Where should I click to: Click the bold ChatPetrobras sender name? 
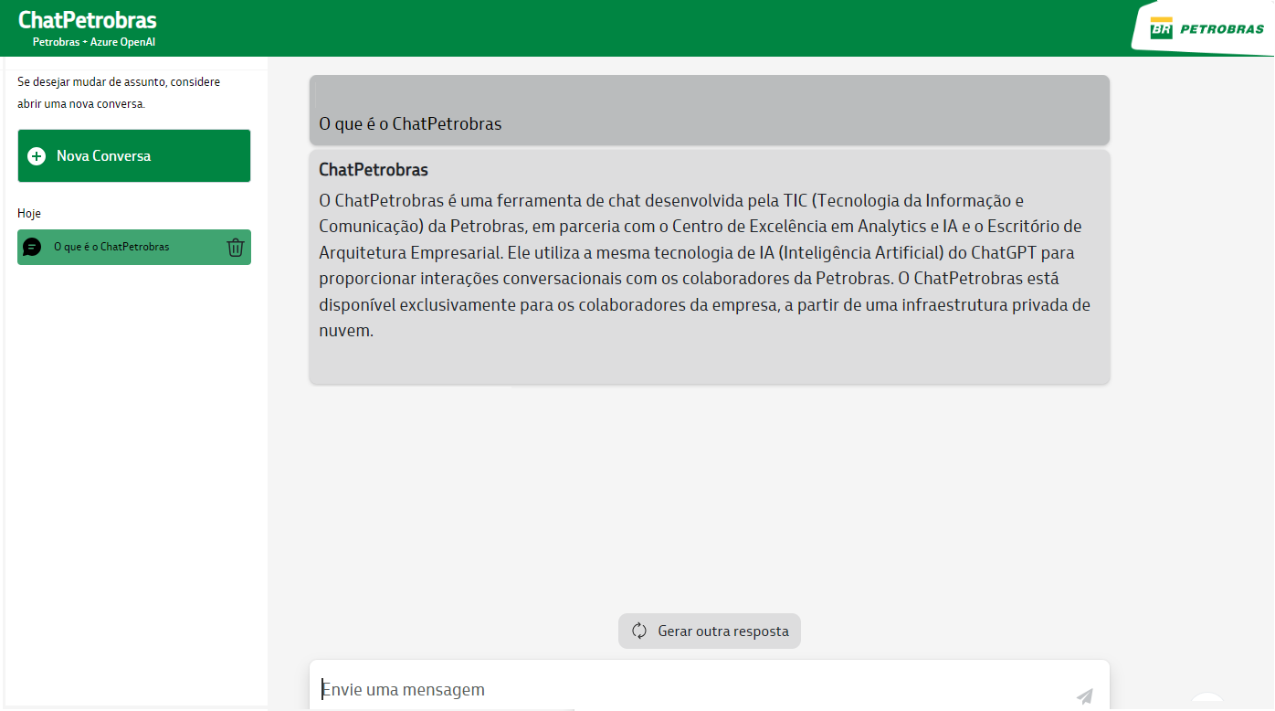tap(373, 170)
